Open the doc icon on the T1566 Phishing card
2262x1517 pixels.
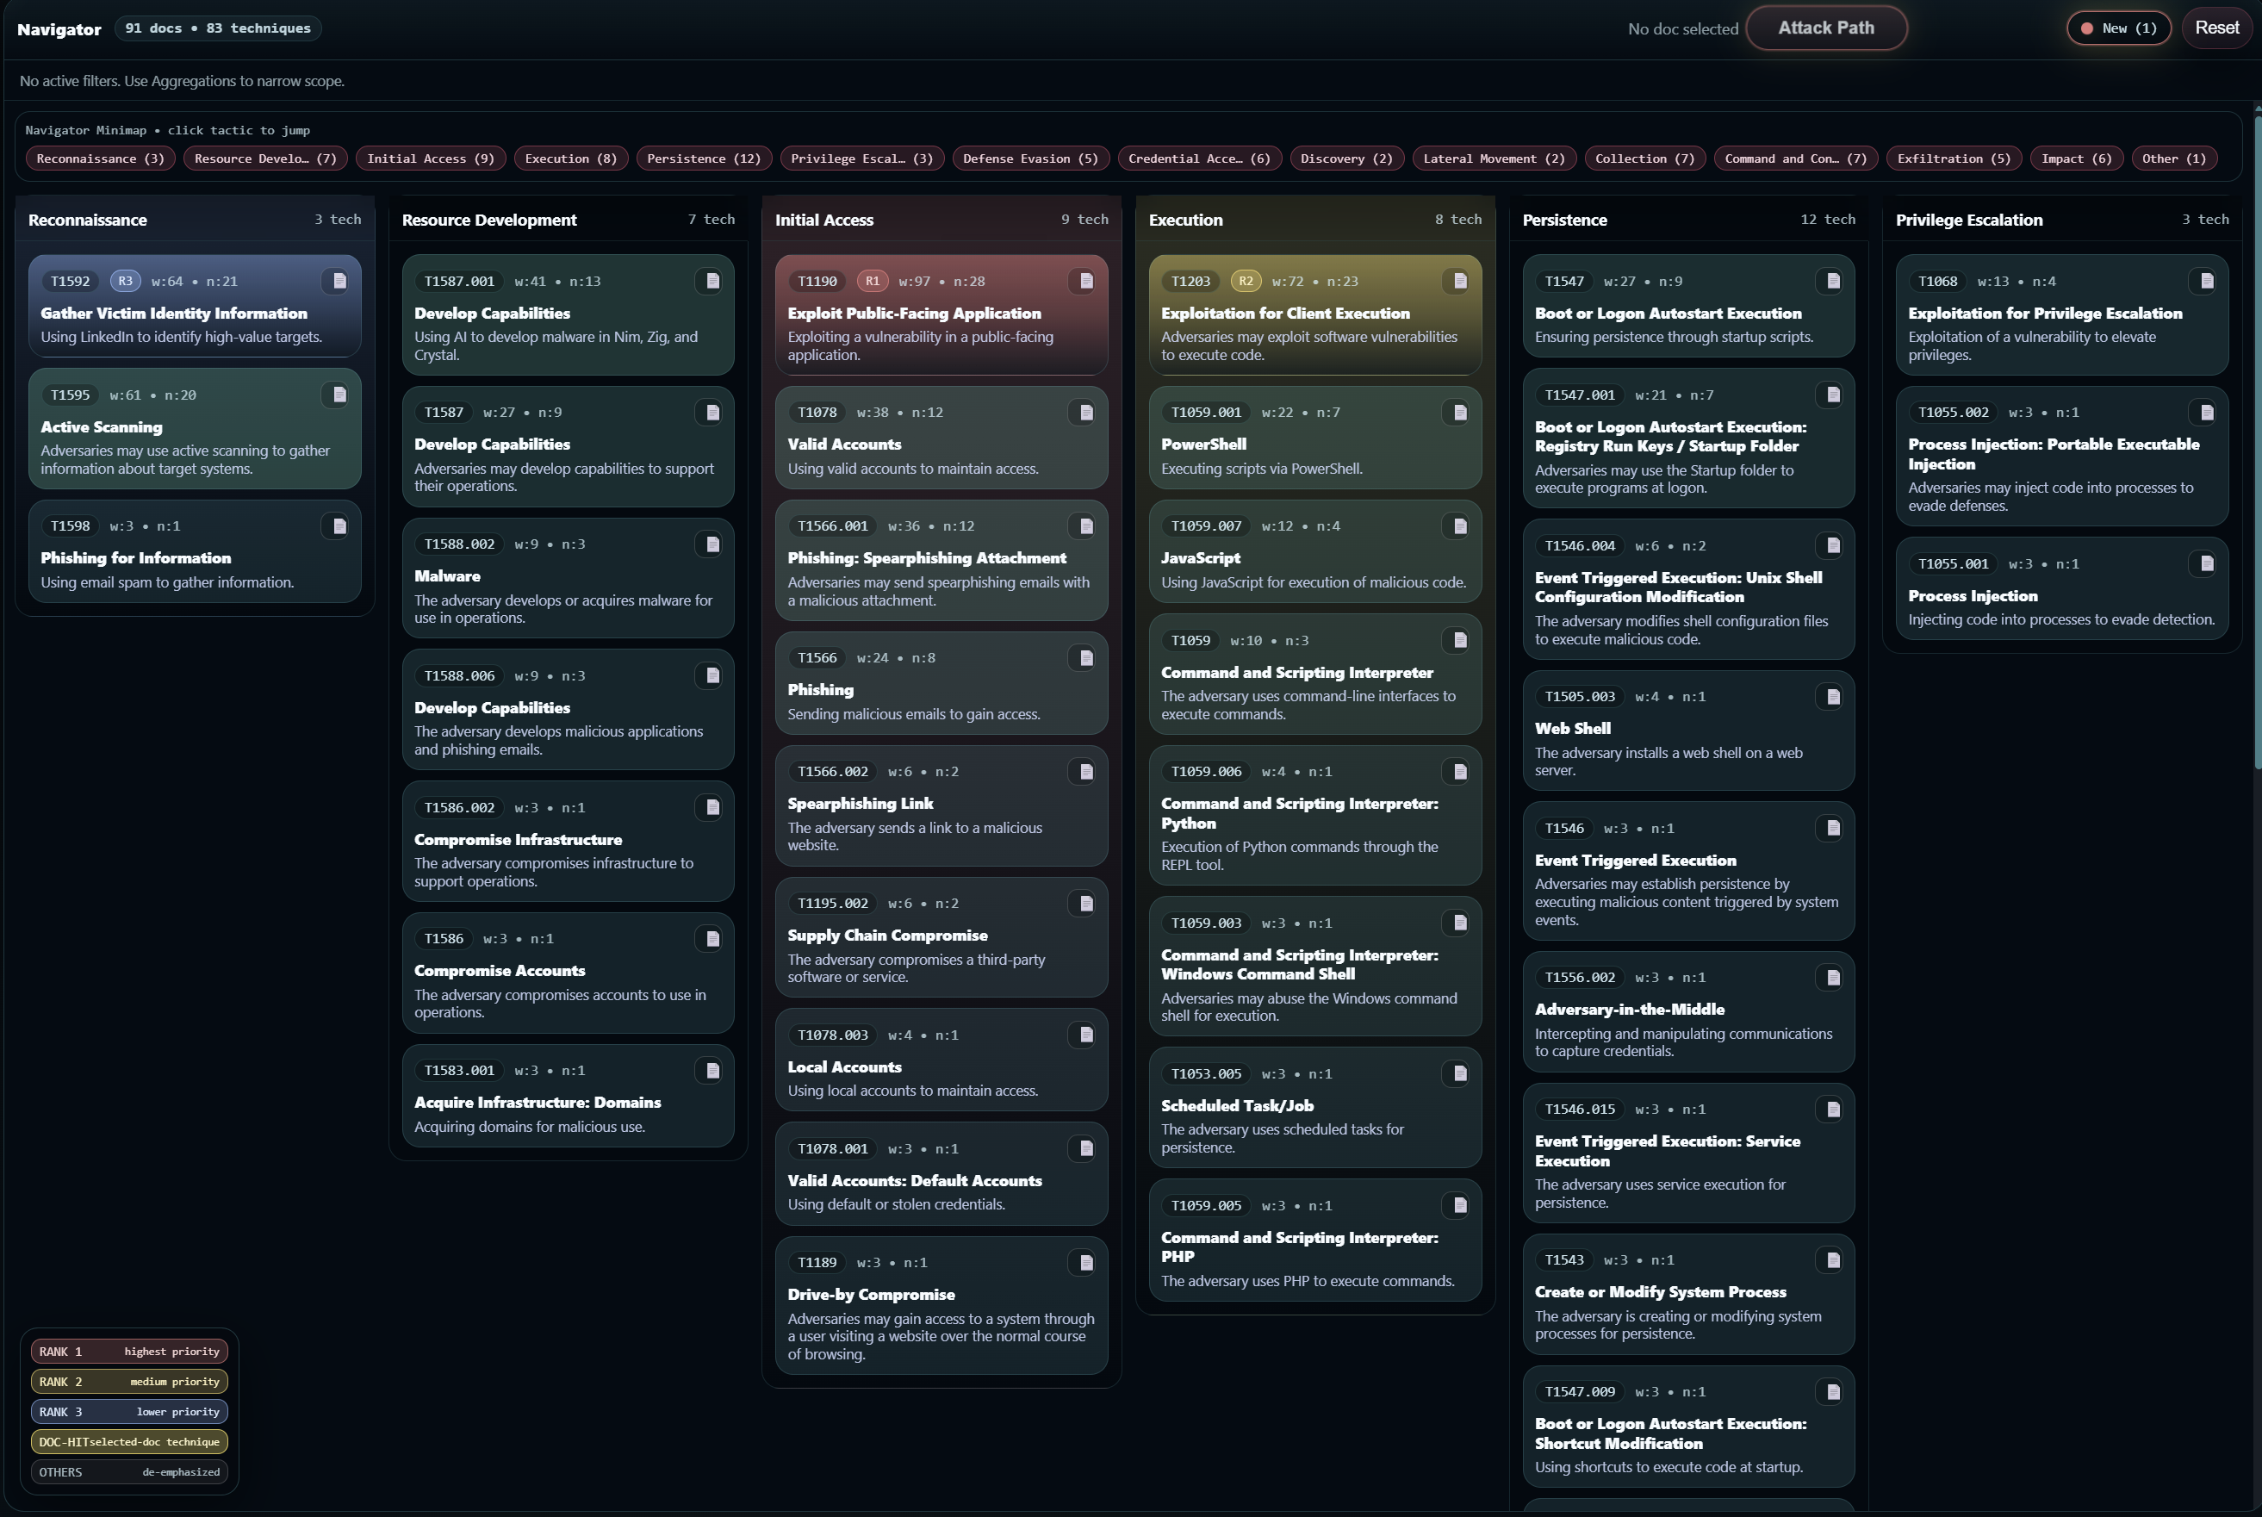tap(1084, 657)
